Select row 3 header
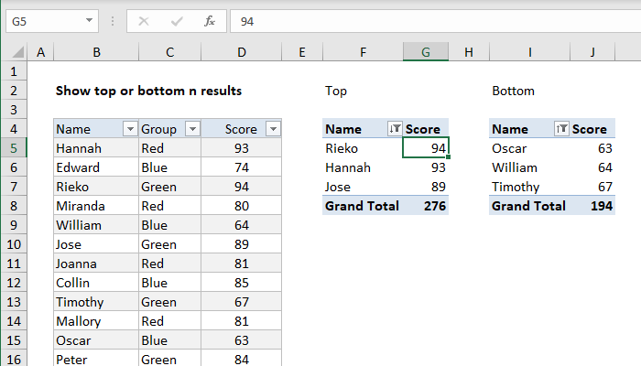The image size is (641, 366). 14,110
